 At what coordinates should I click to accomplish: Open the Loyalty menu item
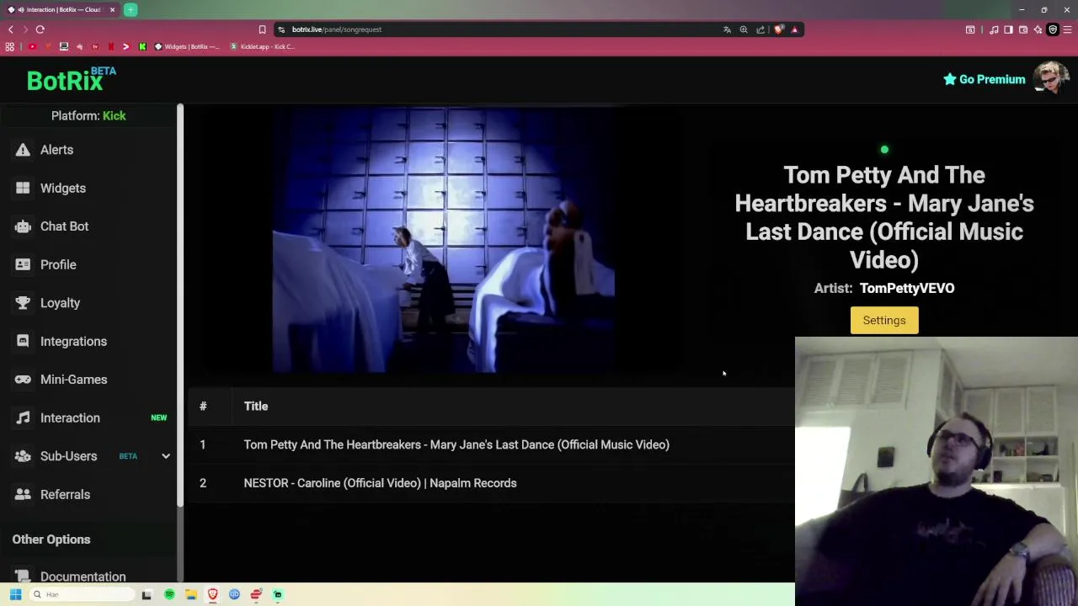(60, 303)
